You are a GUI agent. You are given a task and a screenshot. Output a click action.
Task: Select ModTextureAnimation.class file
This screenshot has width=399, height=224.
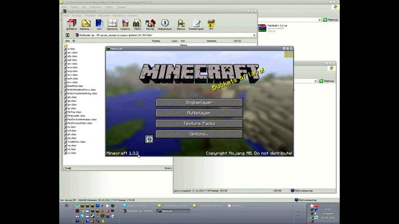coord(80,119)
